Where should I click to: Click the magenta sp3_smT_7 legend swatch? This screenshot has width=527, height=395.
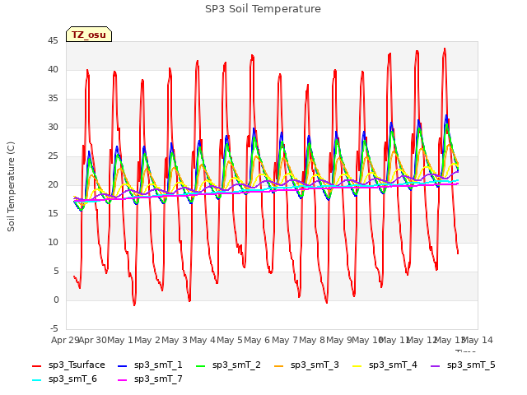[123, 380]
